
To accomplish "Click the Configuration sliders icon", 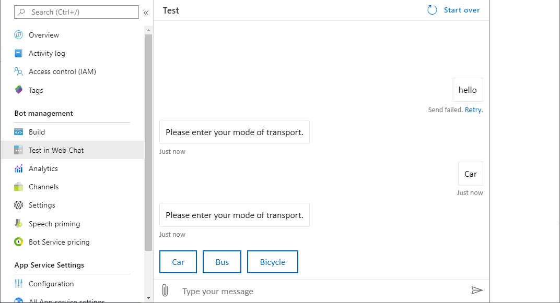I will [x=19, y=284].
